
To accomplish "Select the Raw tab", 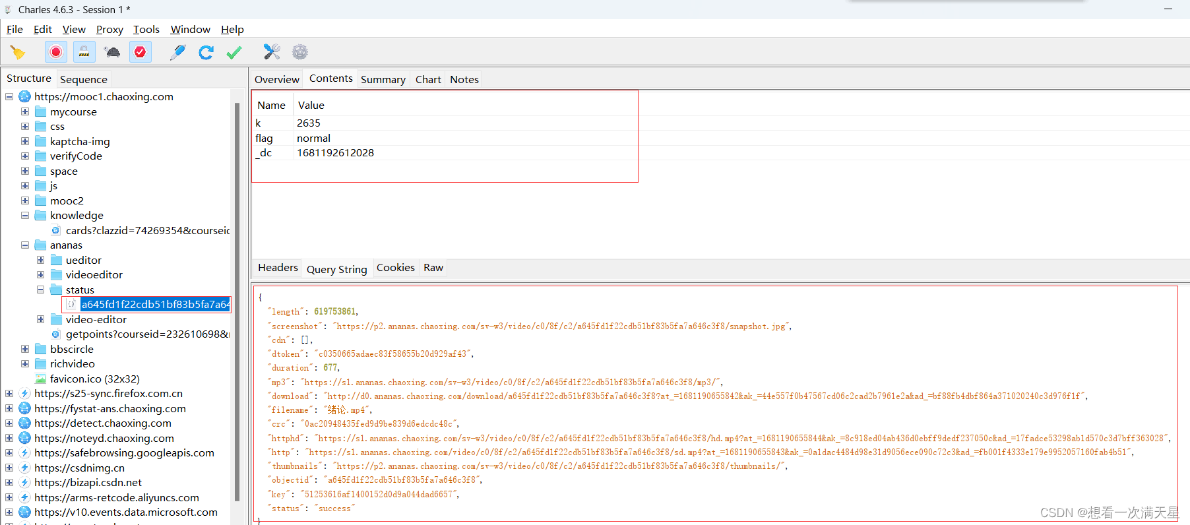I will 433,267.
